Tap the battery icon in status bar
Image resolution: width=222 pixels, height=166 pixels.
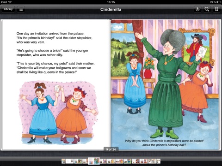tap(219, 2)
